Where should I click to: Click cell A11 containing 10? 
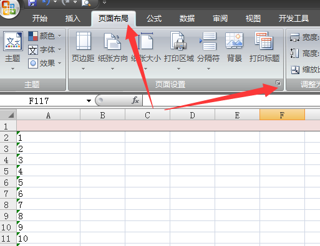tap(49, 238)
